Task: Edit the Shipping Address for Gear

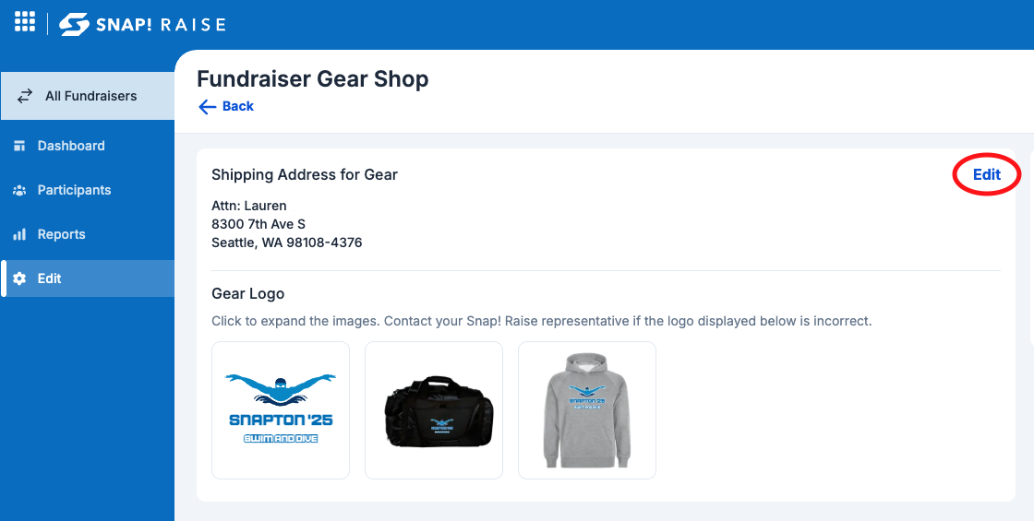Action: [987, 174]
